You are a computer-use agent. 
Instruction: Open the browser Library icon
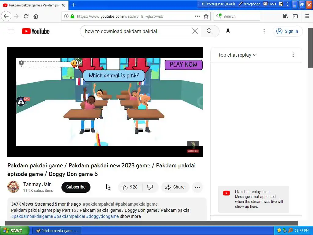point(285,16)
